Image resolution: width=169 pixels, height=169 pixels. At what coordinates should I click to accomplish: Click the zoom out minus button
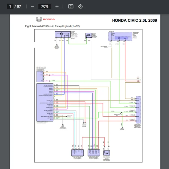(32, 6)
